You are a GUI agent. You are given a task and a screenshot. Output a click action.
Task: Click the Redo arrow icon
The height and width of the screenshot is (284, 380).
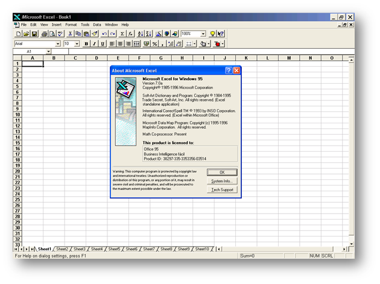pyautogui.click(x=112, y=34)
